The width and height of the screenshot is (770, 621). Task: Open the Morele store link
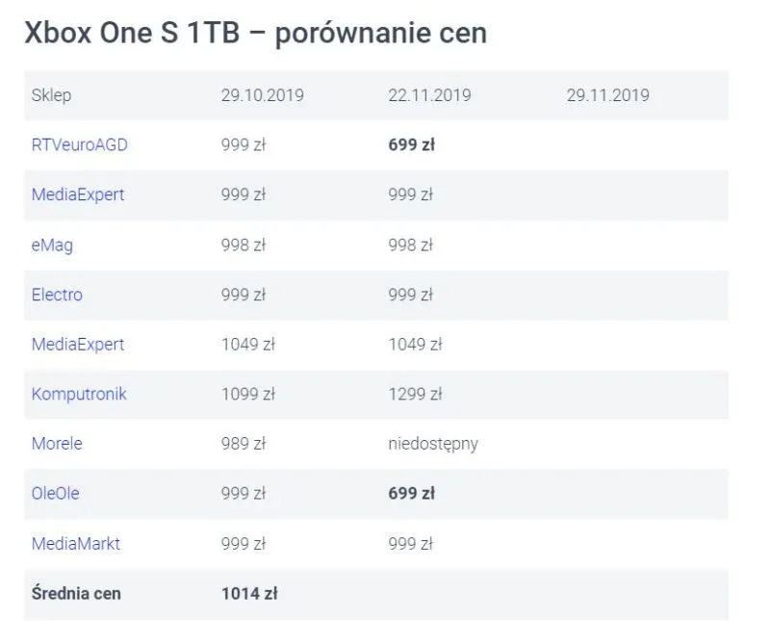click(57, 444)
